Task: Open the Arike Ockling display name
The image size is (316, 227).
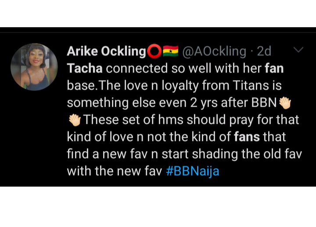Action: [x=106, y=51]
